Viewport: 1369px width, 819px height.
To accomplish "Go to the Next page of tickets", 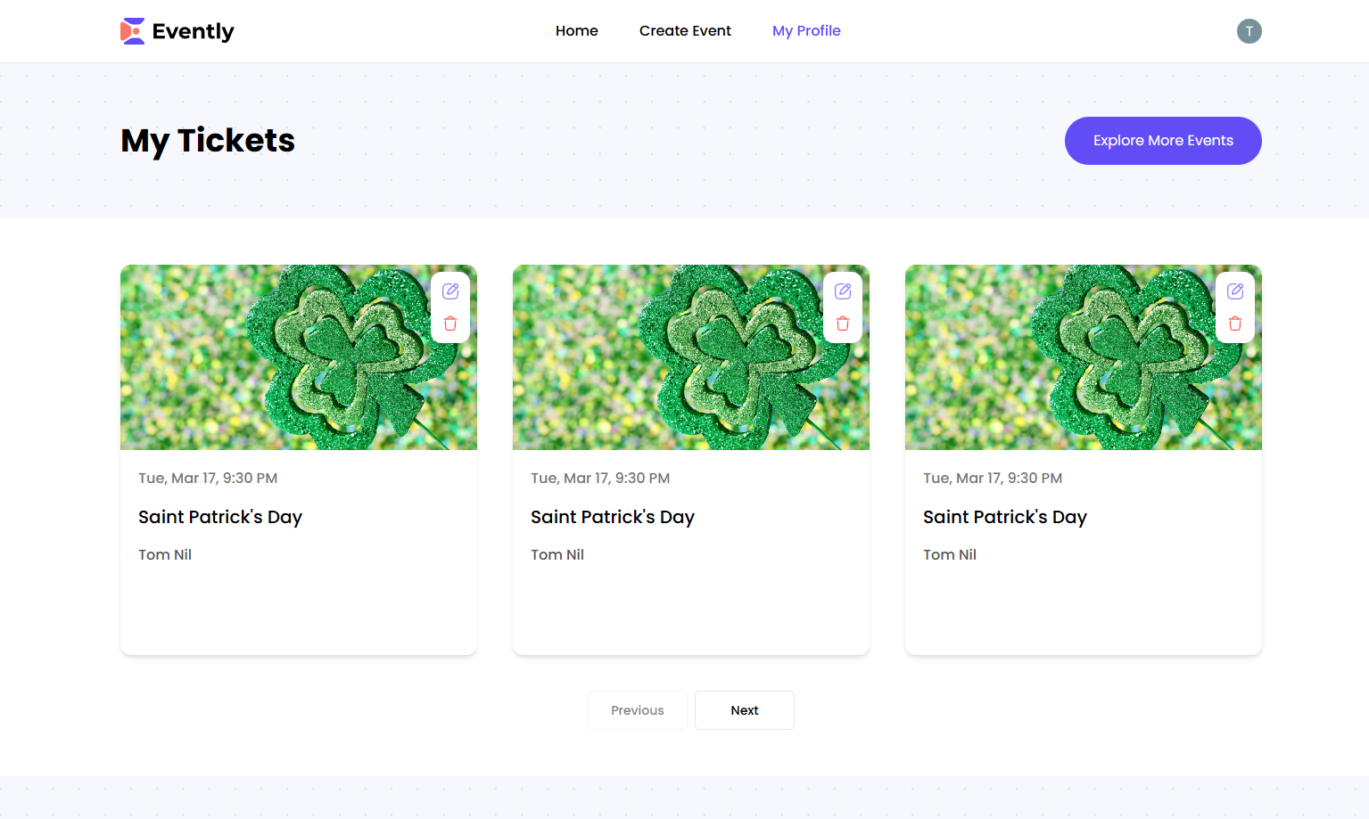I will pyautogui.click(x=745, y=710).
